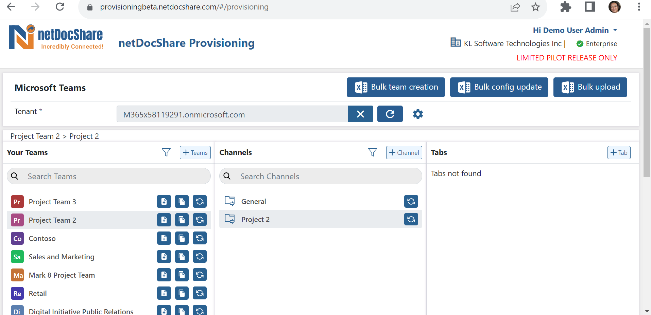Add file icon for Project Team 2
Viewport: 651px width, 315px height.
click(x=164, y=220)
